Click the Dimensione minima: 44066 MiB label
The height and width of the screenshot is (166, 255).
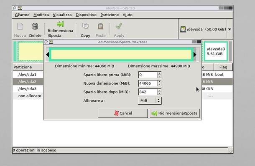[x=84, y=66]
